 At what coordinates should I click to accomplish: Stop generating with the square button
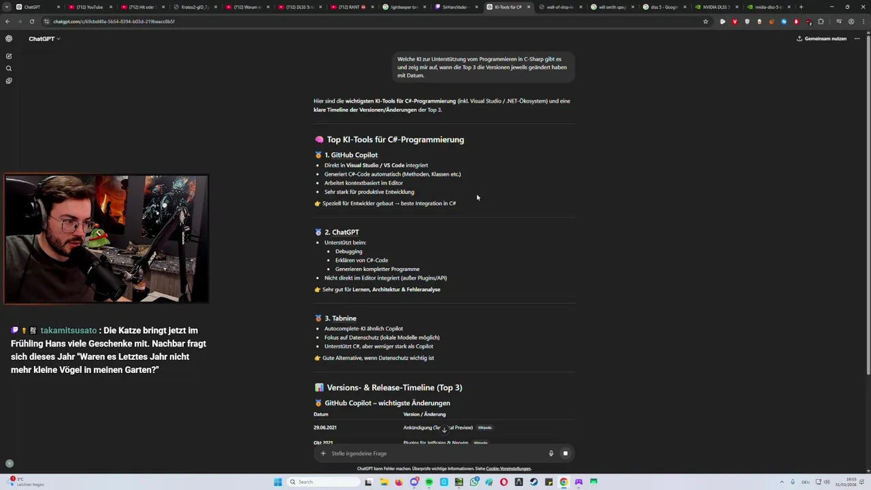click(565, 453)
